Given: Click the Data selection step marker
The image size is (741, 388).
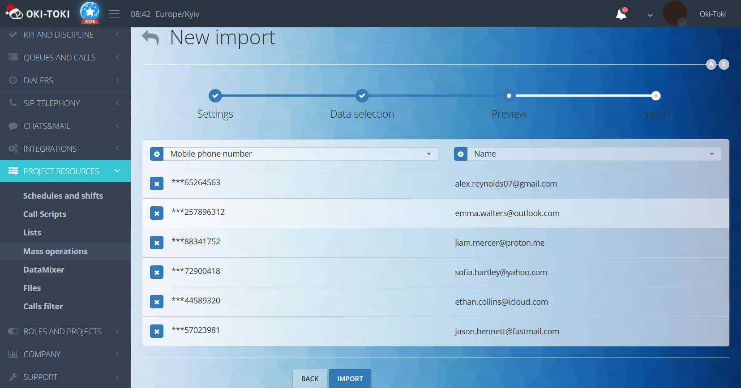Looking at the screenshot, I should click(362, 96).
